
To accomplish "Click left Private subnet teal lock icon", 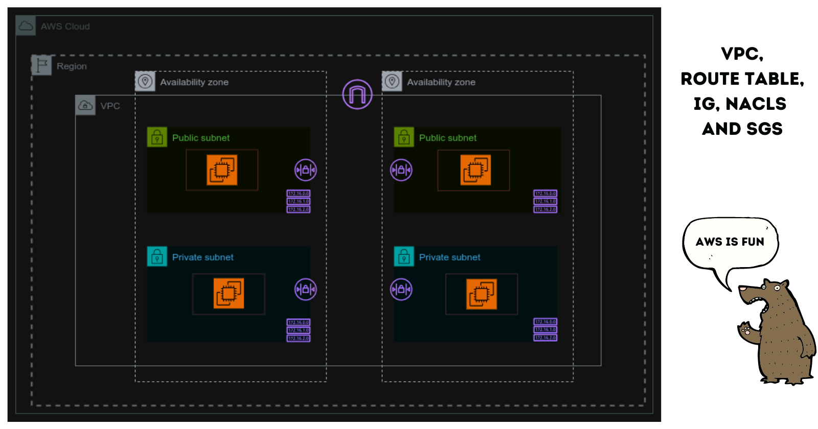I will coord(157,256).
